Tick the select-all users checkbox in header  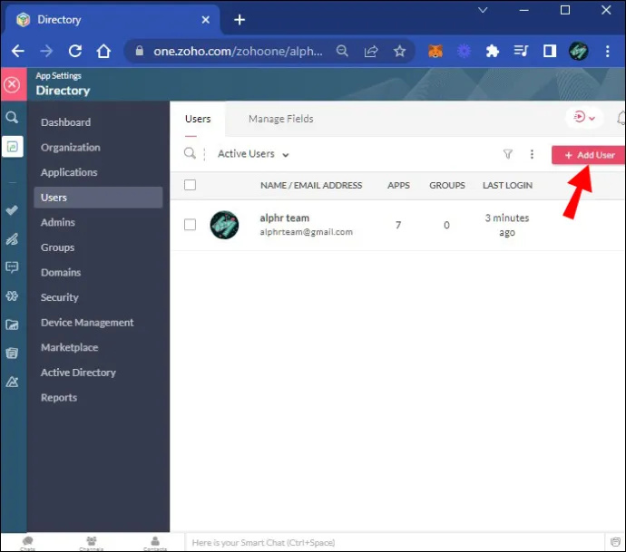tap(190, 185)
